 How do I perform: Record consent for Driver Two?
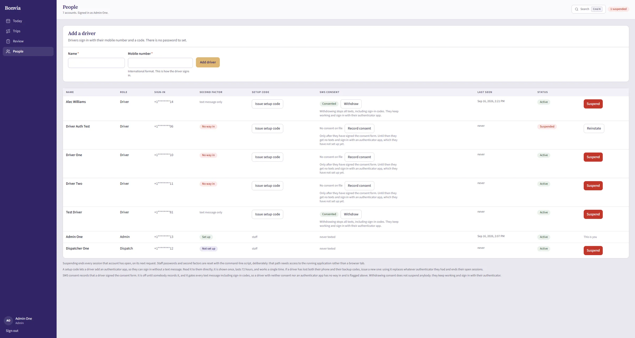coord(359,186)
